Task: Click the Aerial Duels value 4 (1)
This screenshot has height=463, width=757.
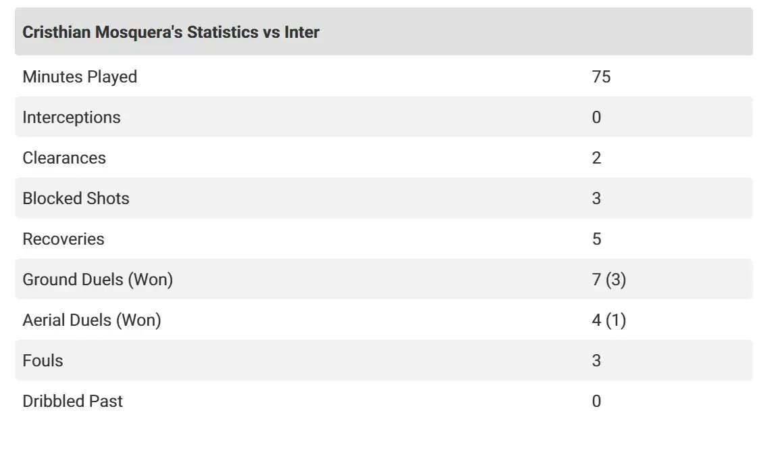Action: 608,320
